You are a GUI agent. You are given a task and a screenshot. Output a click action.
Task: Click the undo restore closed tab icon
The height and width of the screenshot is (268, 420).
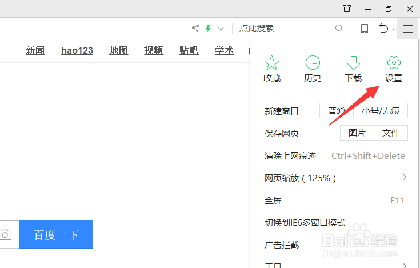pyautogui.click(x=383, y=28)
